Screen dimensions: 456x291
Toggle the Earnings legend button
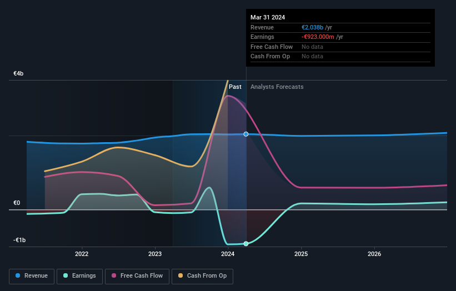(x=79, y=276)
